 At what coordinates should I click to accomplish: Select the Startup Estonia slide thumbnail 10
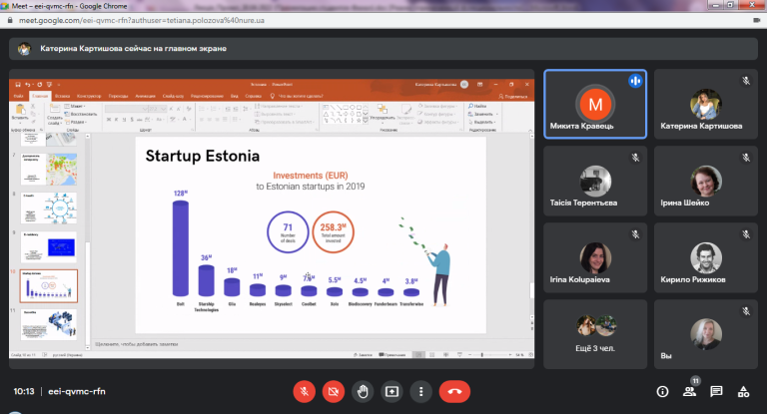48,286
